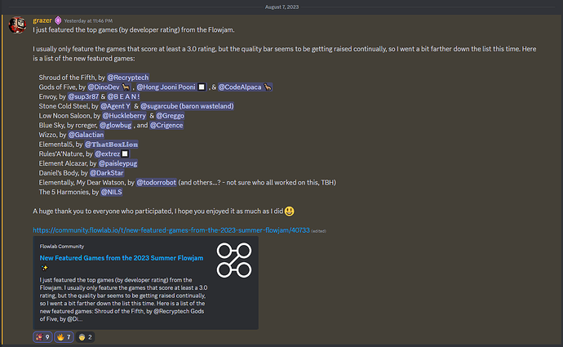
Task: Open the @sugarcube (baron wasteland) mention
Action: pyautogui.click(x=187, y=106)
